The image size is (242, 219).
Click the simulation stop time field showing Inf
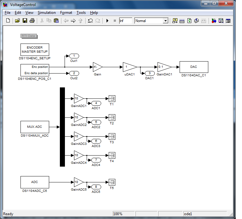point(126,21)
